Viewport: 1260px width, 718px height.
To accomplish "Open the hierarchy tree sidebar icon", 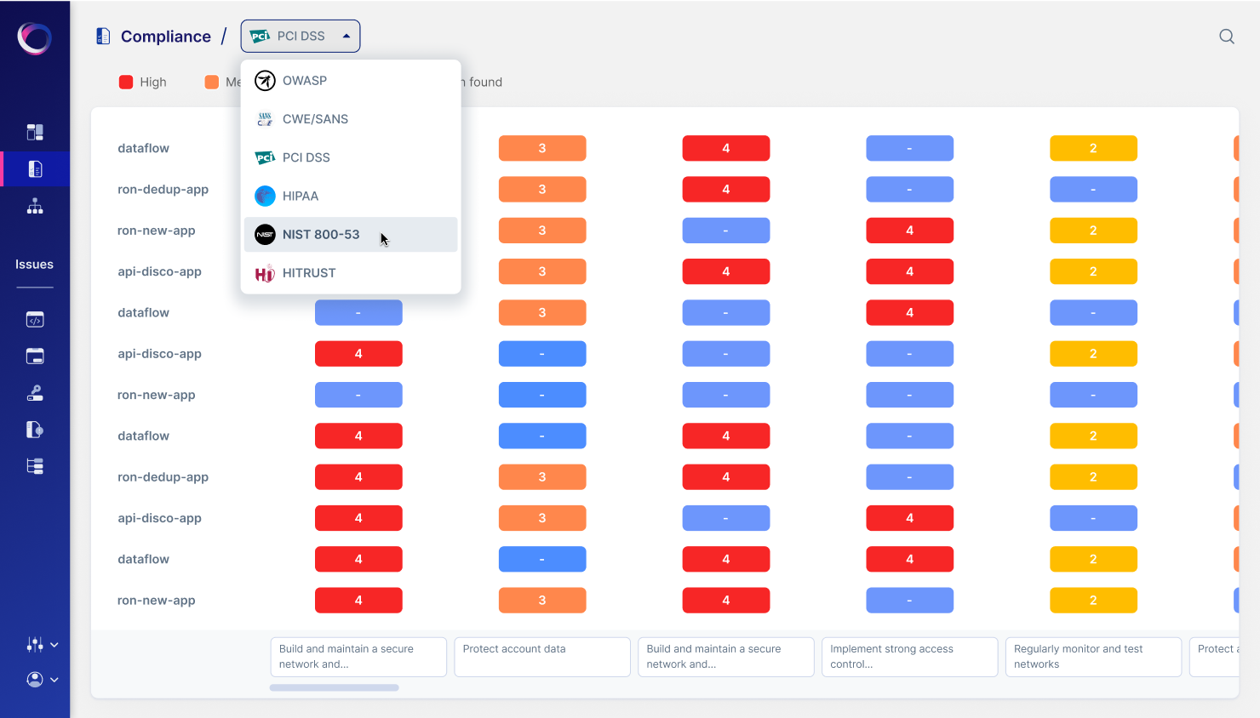I will point(35,206).
